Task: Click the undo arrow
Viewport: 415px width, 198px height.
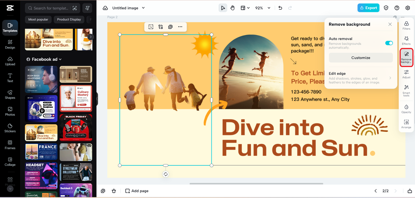Action: click(280, 8)
